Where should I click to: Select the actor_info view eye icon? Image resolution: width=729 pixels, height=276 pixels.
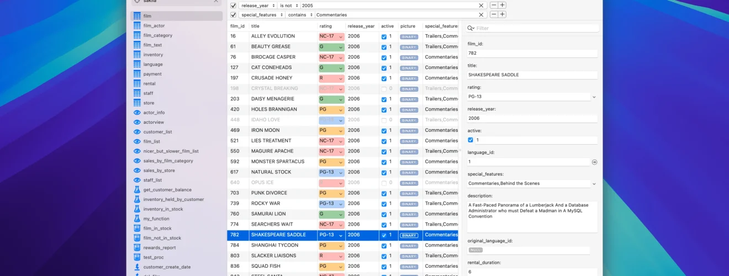[x=138, y=113]
